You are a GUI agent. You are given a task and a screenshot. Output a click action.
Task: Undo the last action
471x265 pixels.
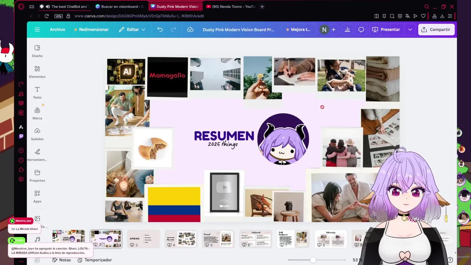click(160, 29)
